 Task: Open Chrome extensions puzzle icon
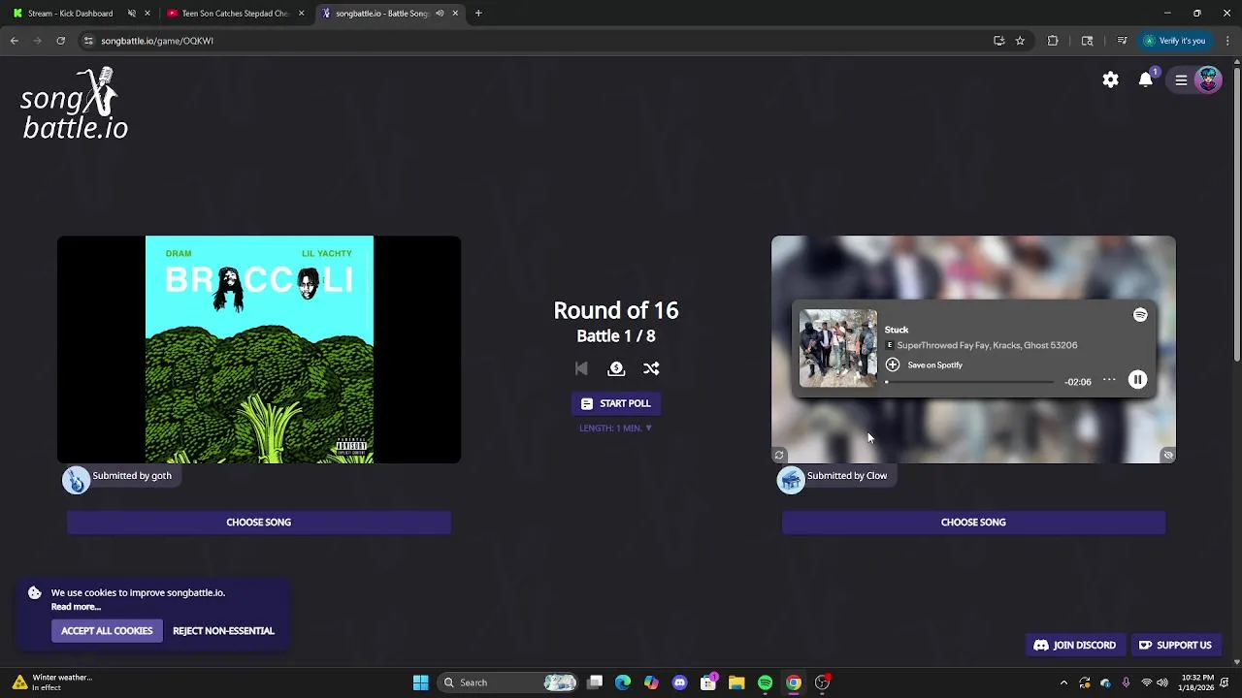coord(1053,41)
